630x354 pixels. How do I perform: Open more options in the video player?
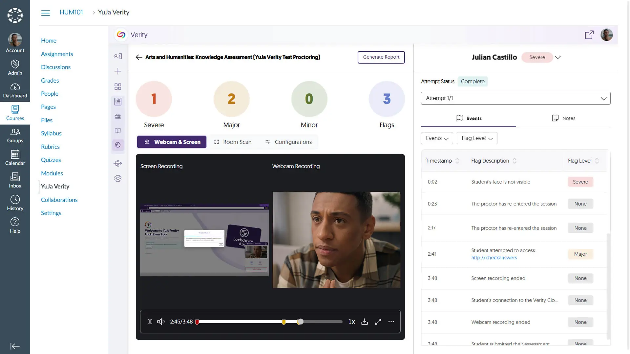391,322
